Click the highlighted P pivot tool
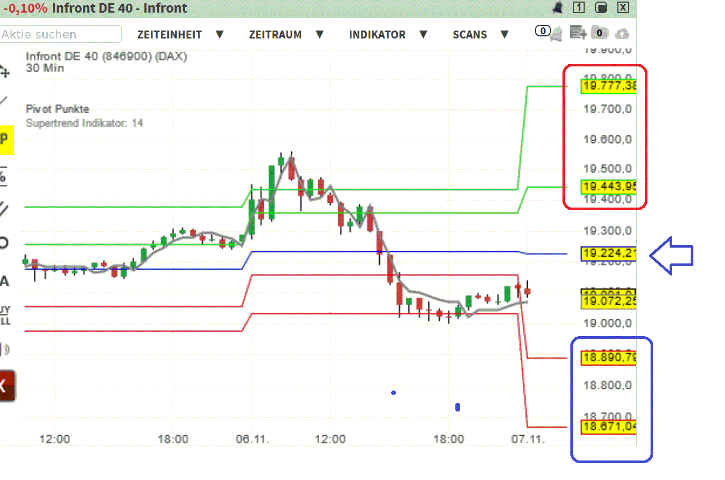The height and width of the screenshot is (480, 725). (x=6, y=139)
